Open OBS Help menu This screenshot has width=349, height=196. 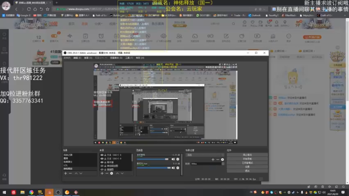click(x=140, y=58)
